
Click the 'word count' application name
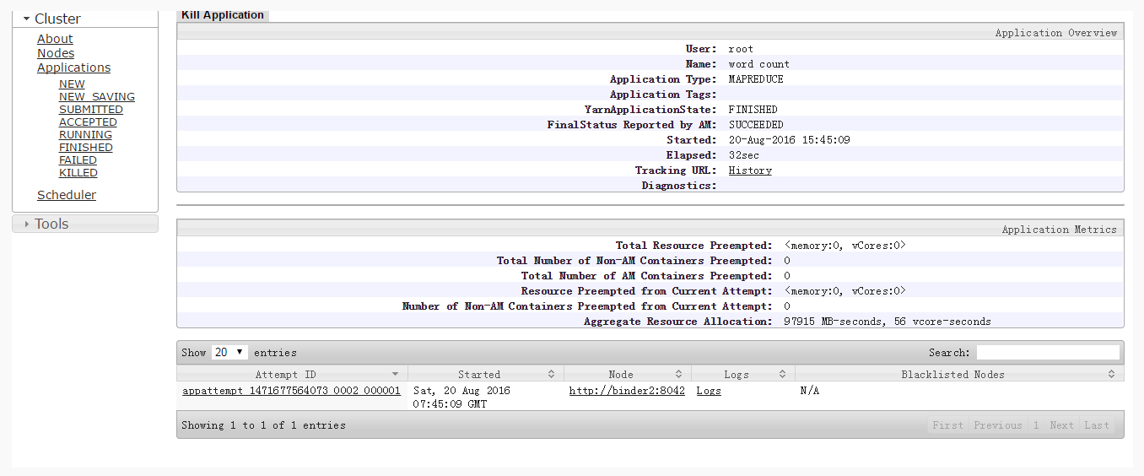tap(759, 64)
